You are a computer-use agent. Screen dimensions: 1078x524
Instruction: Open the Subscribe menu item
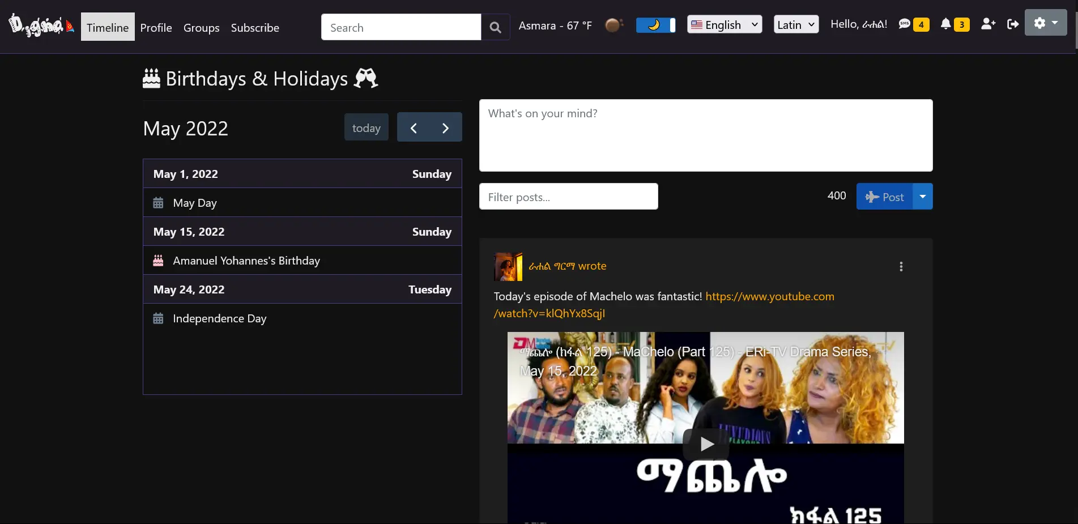pos(255,27)
